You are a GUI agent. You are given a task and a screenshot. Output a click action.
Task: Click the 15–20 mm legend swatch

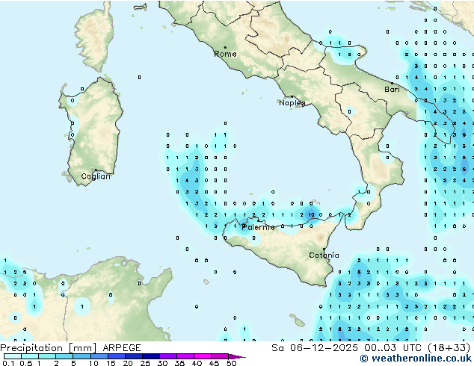click(x=117, y=356)
